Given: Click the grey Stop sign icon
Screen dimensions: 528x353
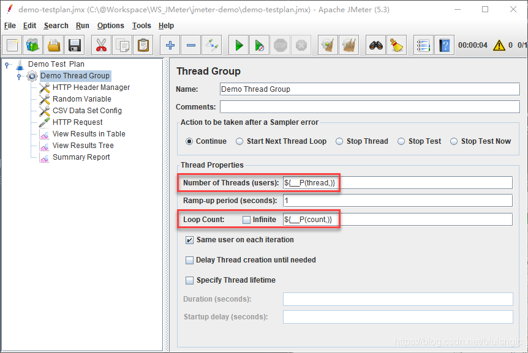Looking at the screenshot, I should tap(280, 45).
